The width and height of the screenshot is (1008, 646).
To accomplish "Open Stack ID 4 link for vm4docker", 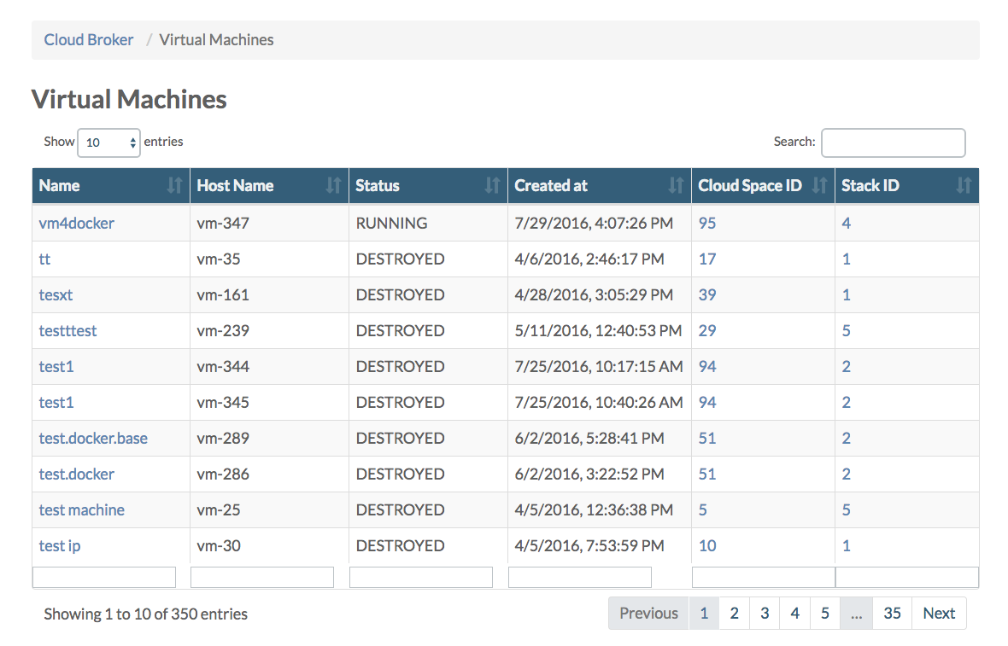I will coord(846,223).
